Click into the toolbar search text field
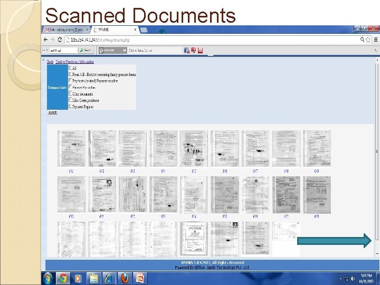 (x=62, y=51)
